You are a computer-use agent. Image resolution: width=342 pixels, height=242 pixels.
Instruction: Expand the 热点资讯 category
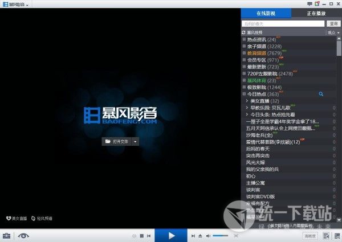coord(244,40)
